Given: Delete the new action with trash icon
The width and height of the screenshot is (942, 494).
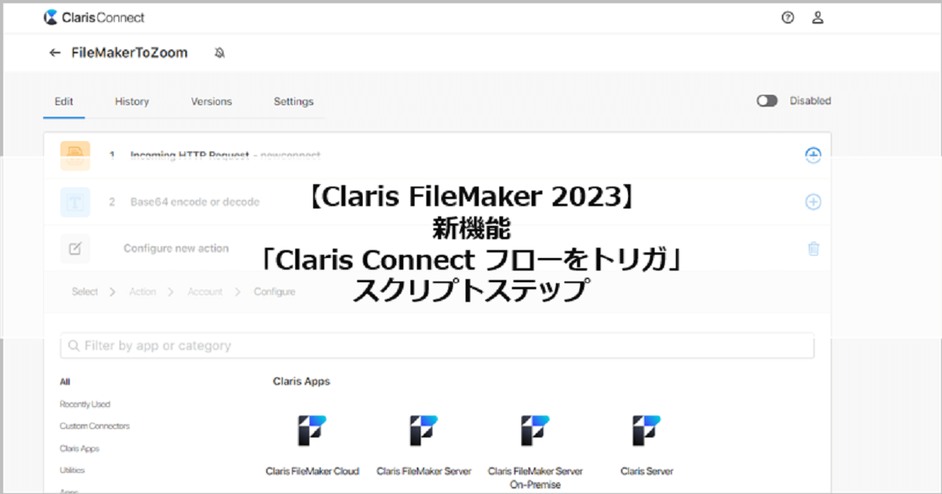Looking at the screenshot, I should pyautogui.click(x=813, y=249).
